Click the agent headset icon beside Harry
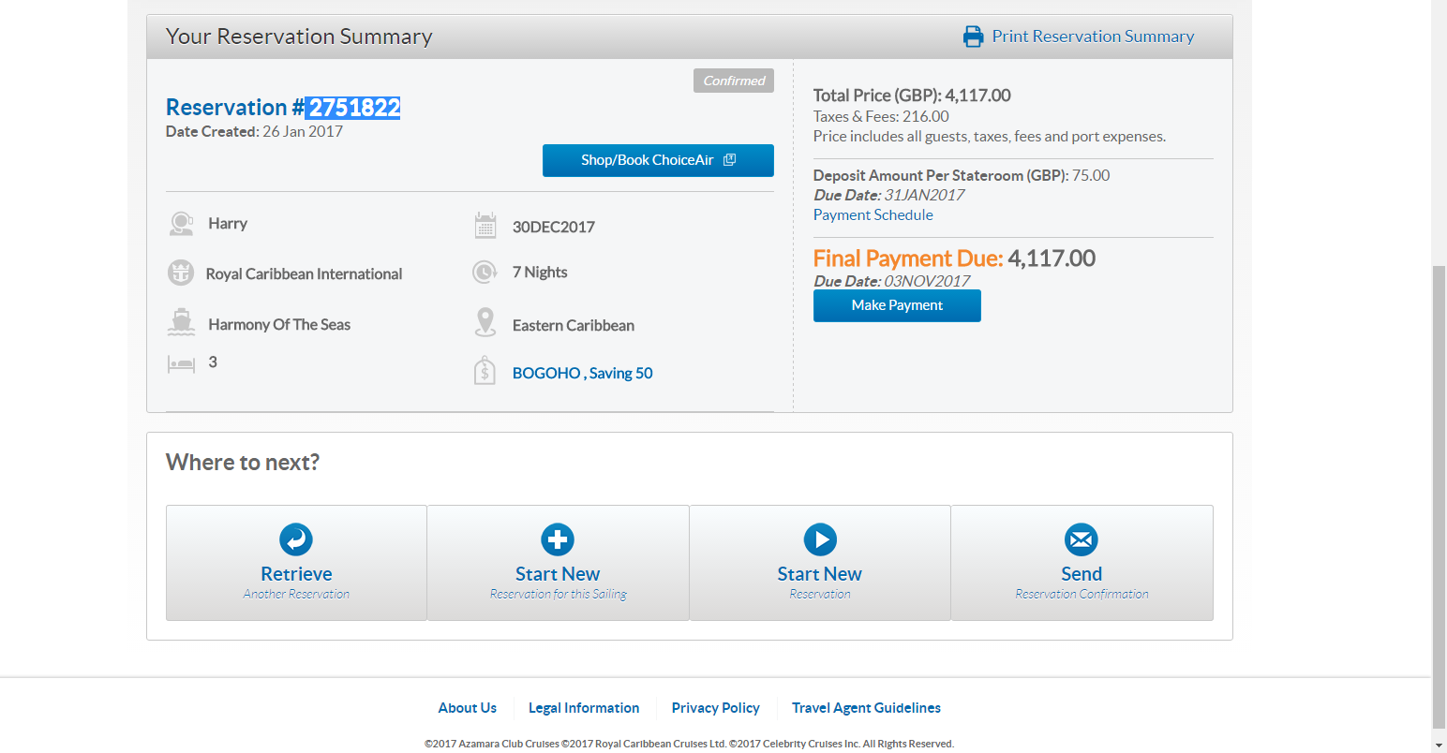1447x753 pixels. [x=181, y=224]
